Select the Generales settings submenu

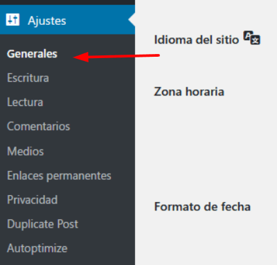(x=32, y=54)
